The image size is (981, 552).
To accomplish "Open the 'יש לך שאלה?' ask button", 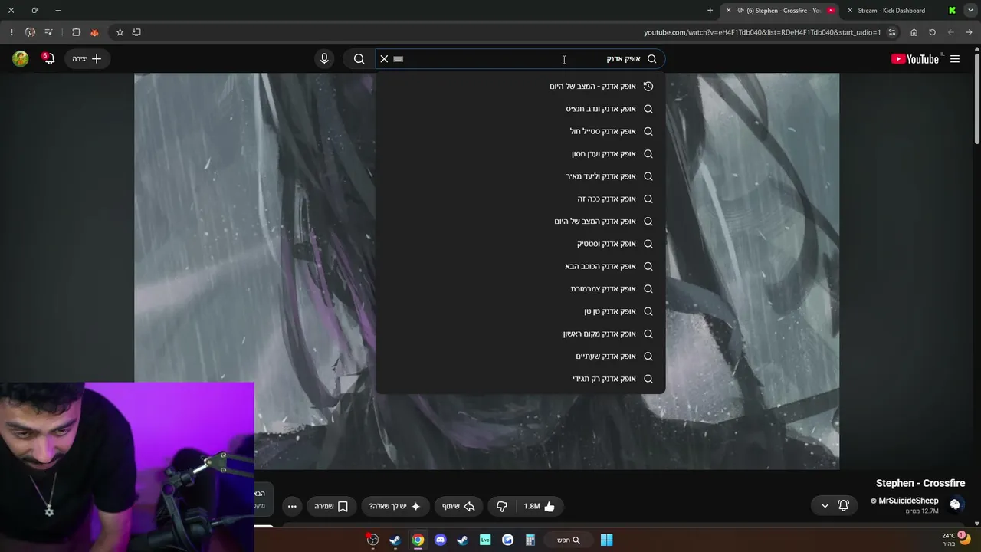I will pos(395,506).
